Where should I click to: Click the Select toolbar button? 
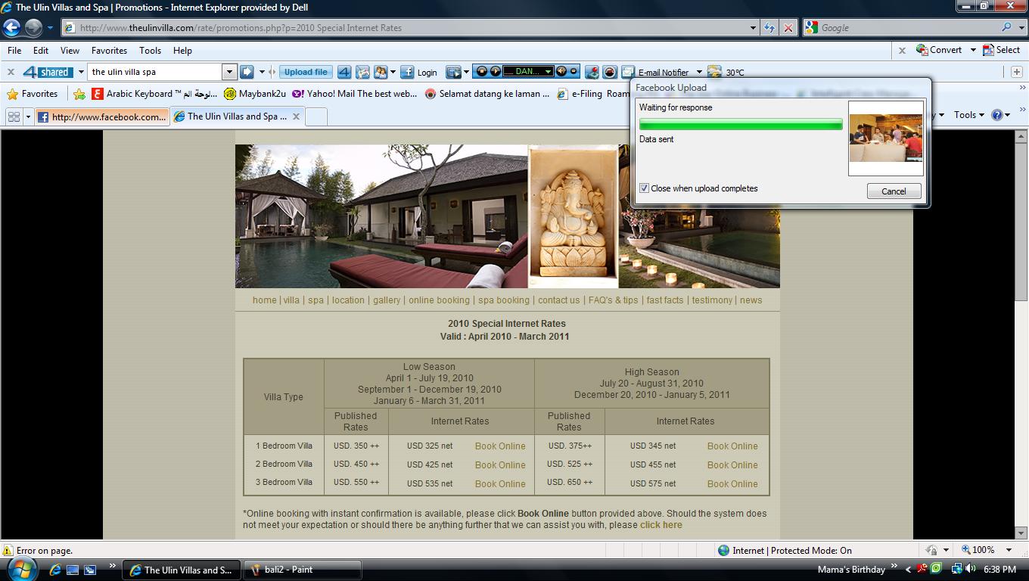coord(1002,50)
